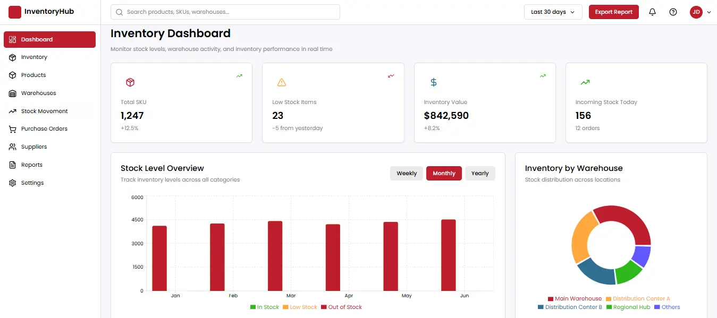Open Purchase Orders in sidebar
The width and height of the screenshot is (717, 318).
pos(44,128)
